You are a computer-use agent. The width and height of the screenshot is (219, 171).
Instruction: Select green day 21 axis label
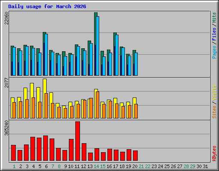click(x=141, y=166)
